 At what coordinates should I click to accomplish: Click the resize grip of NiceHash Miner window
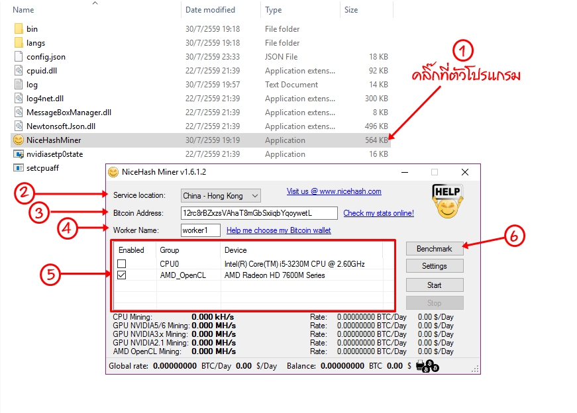(475, 369)
